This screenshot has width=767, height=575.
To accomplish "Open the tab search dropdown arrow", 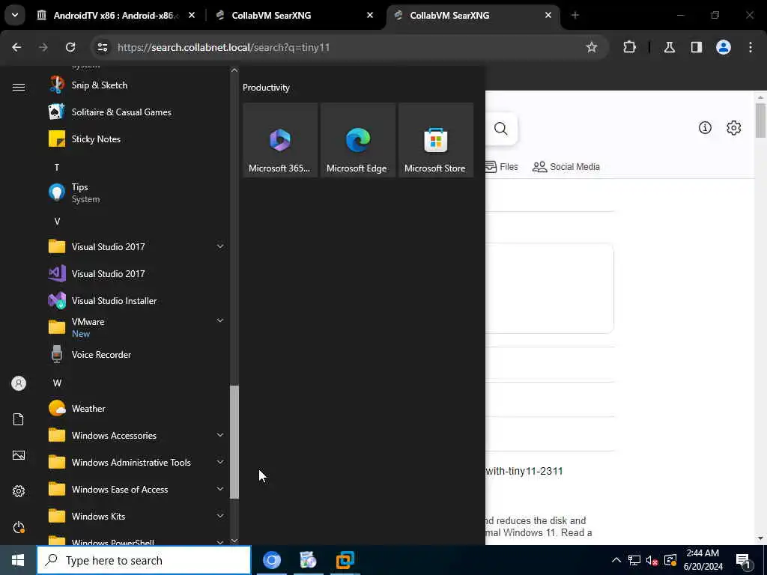I will [x=15, y=15].
